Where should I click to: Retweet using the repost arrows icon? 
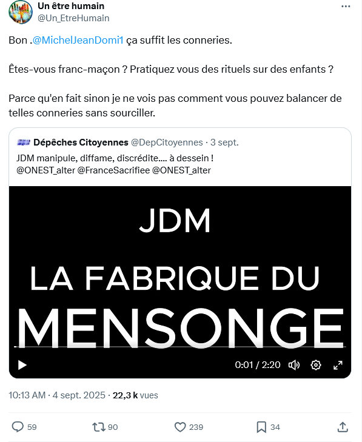(x=99, y=427)
